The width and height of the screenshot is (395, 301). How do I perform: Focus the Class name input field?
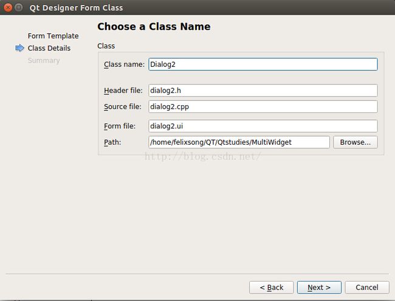point(263,64)
